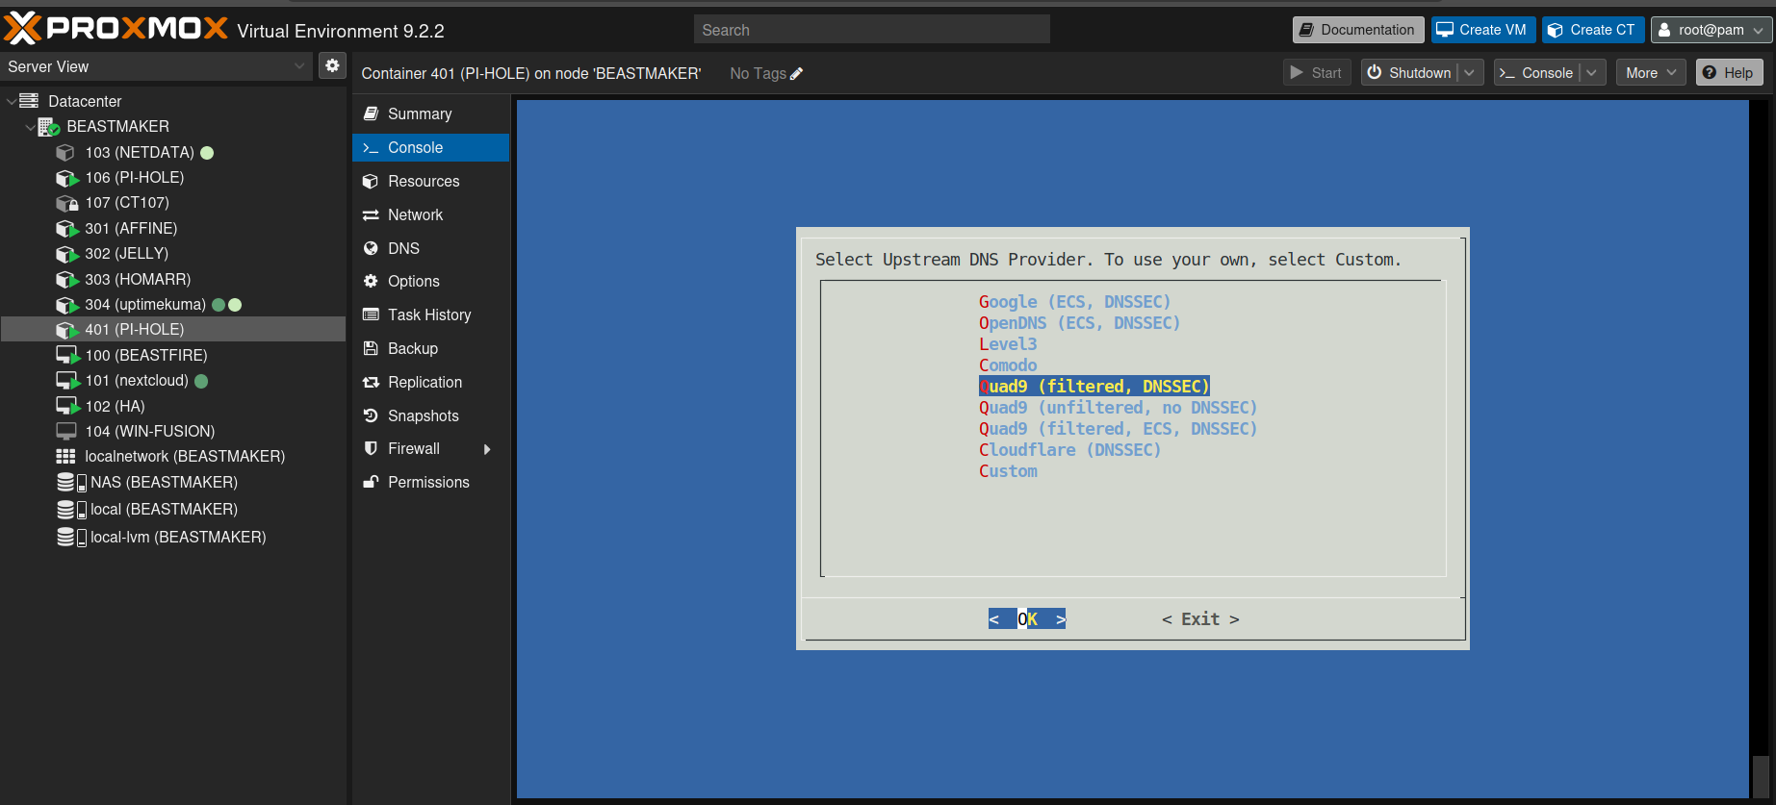This screenshot has height=805, width=1776.
Task: Open the server view settings gear
Action: point(332,65)
